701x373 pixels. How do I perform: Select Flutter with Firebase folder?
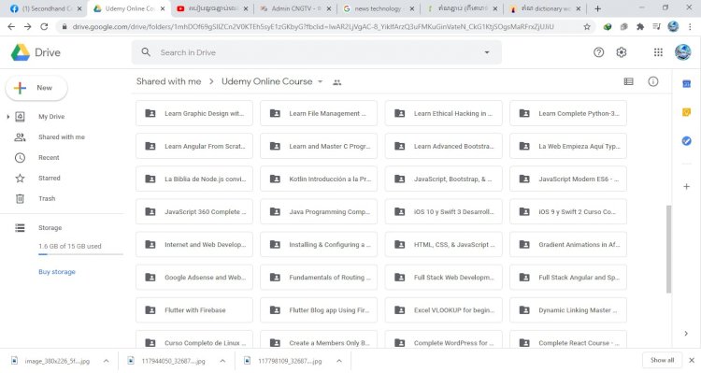194,310
